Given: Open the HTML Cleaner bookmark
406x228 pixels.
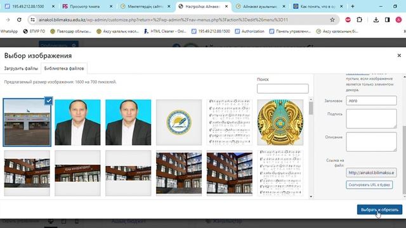Looking at the screenshot, I should [165, 31].
